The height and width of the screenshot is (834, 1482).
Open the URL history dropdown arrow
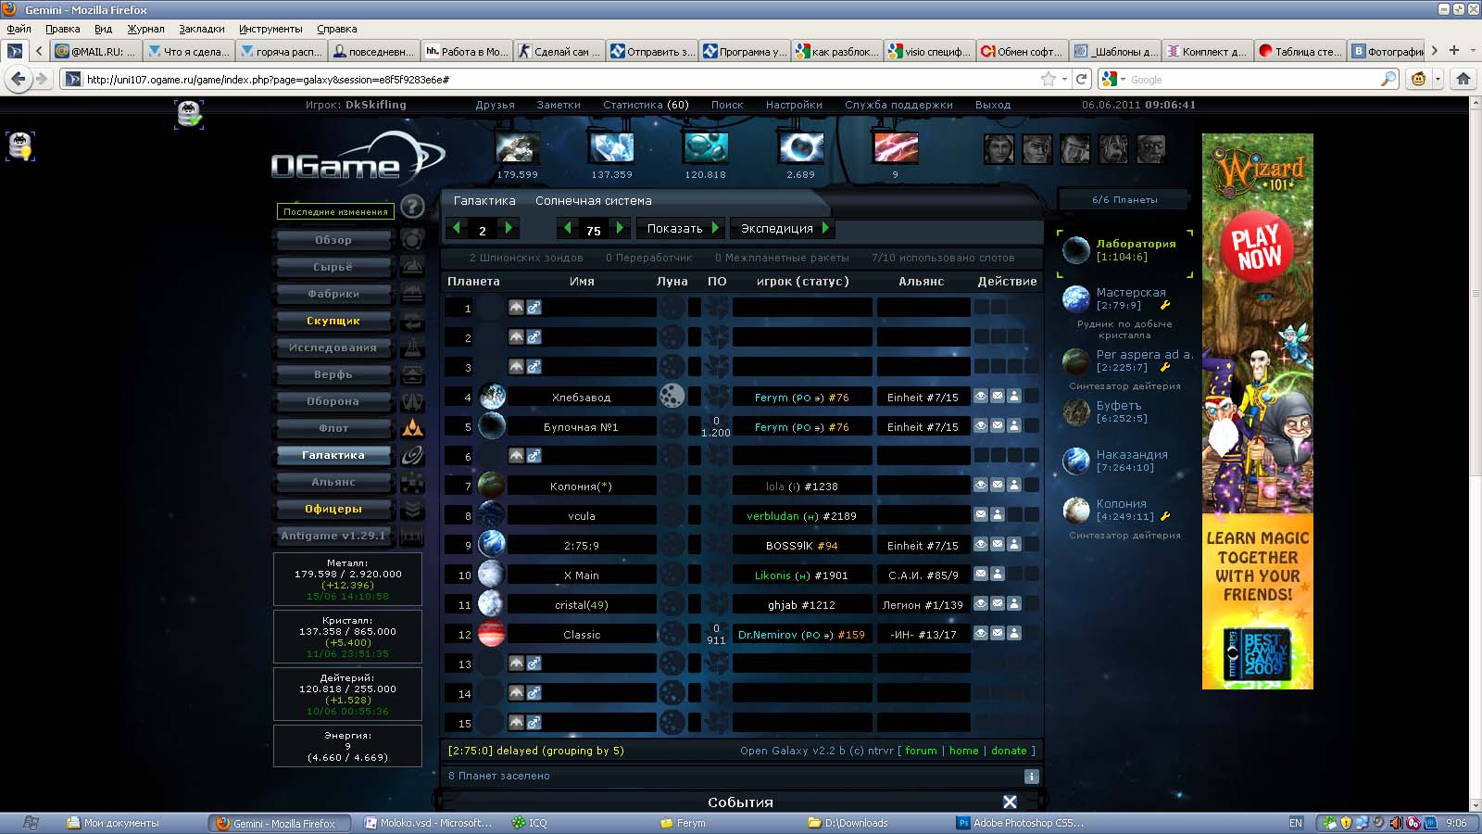point(1064,80)
